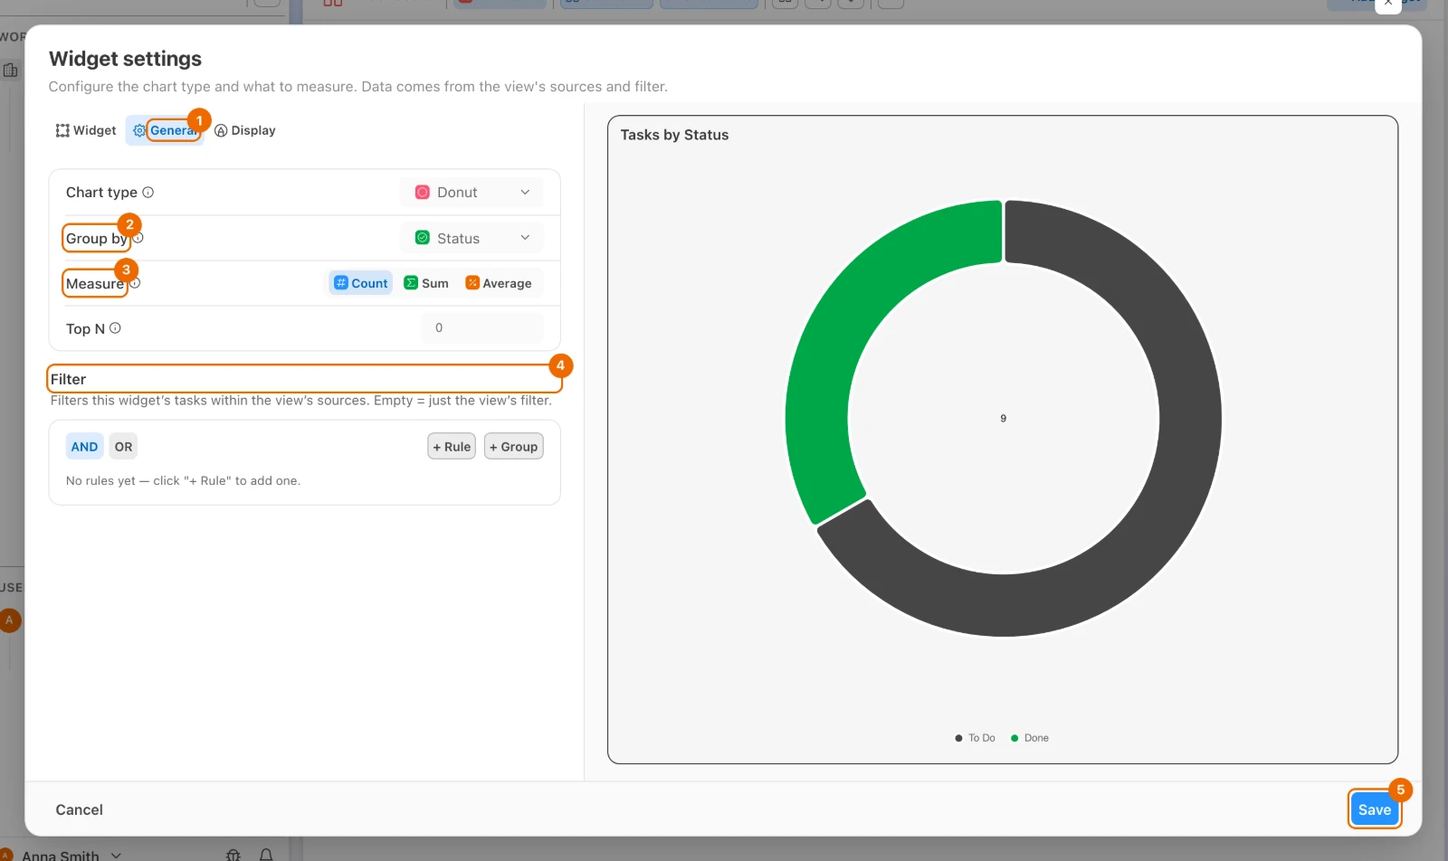Click the Filter section heading
The height and width of the screenshot is (861, 1448).
68,379
